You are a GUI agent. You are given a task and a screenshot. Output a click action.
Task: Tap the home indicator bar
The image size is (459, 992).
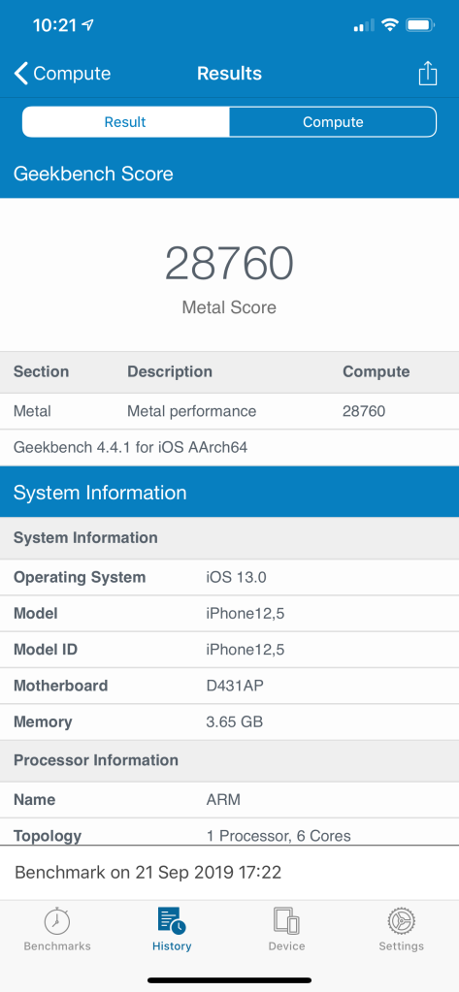point(229,980)
